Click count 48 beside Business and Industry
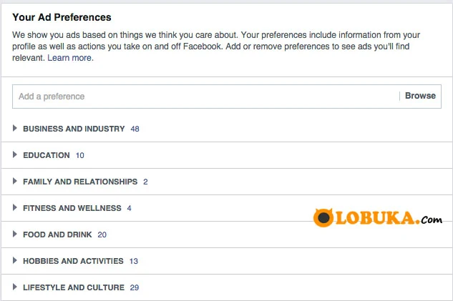The width and height of the screenshot is (453, 301). [x=135, y=129]
